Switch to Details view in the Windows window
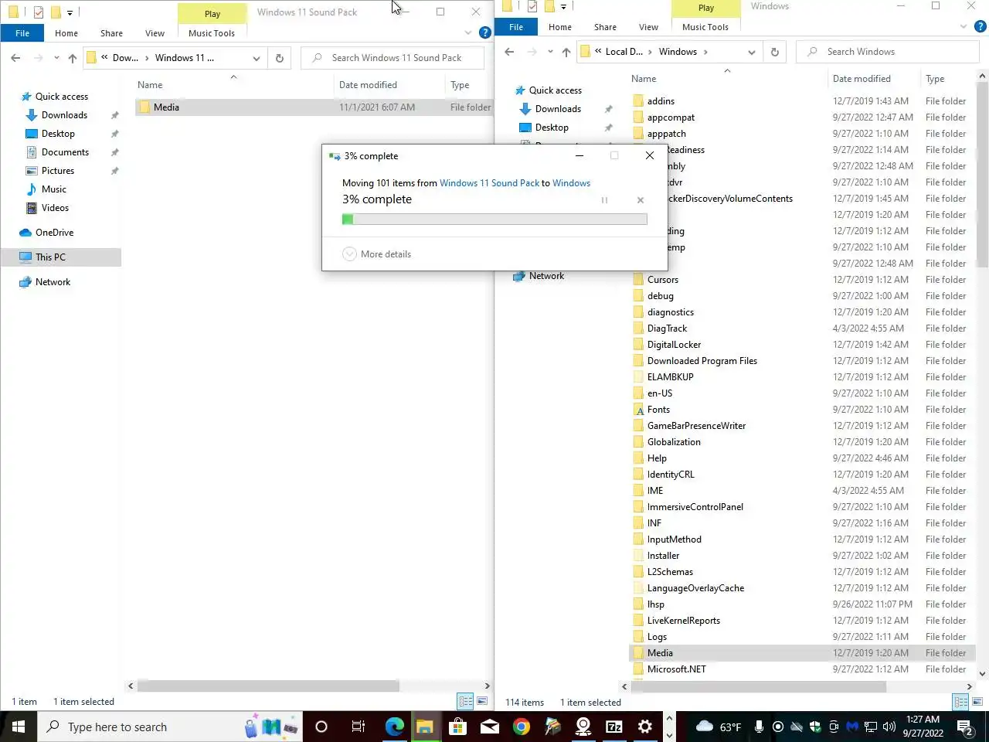Viewport: 989px width, 742px height. tap(960, 702)
